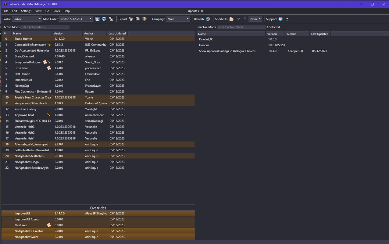Click the Refresh circular arrow icon
The image size is (389, 244).
[208, 19]
